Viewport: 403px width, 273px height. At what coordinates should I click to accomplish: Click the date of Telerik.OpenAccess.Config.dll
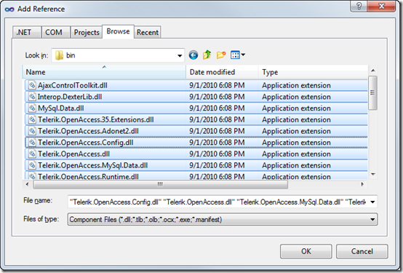[217, 142]
